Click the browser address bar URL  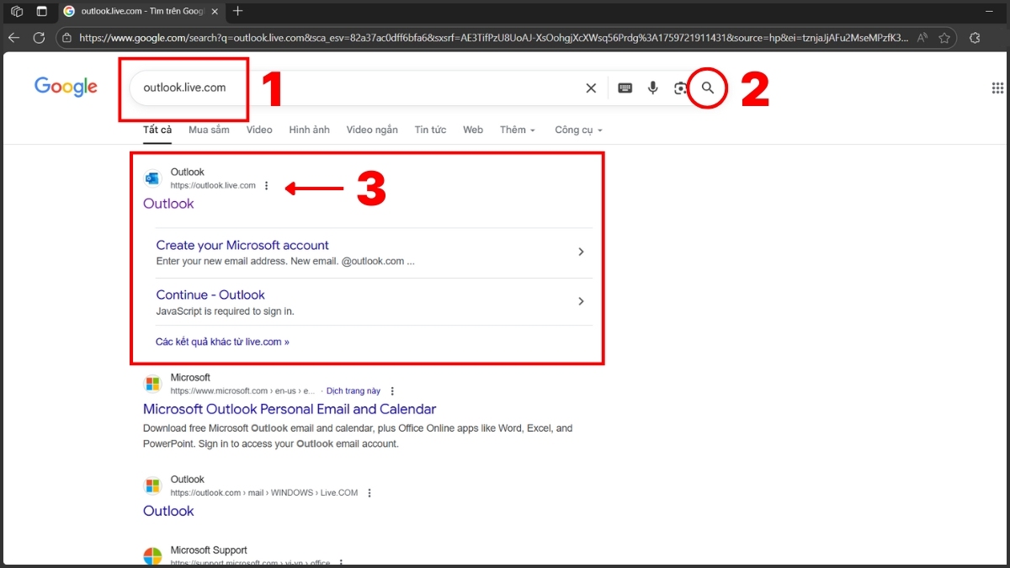[x=493, y=38]
